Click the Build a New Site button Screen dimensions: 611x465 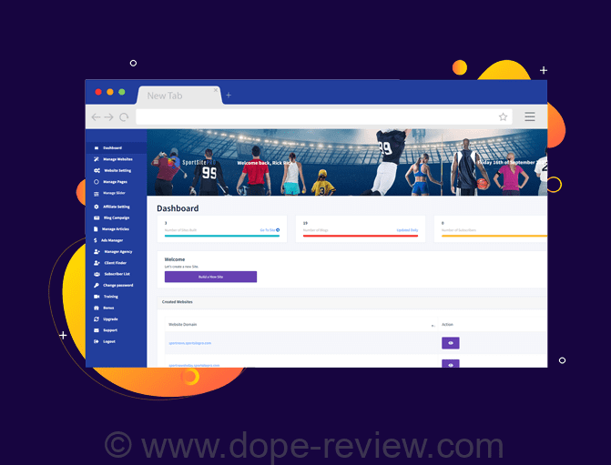tap(210, 277)
